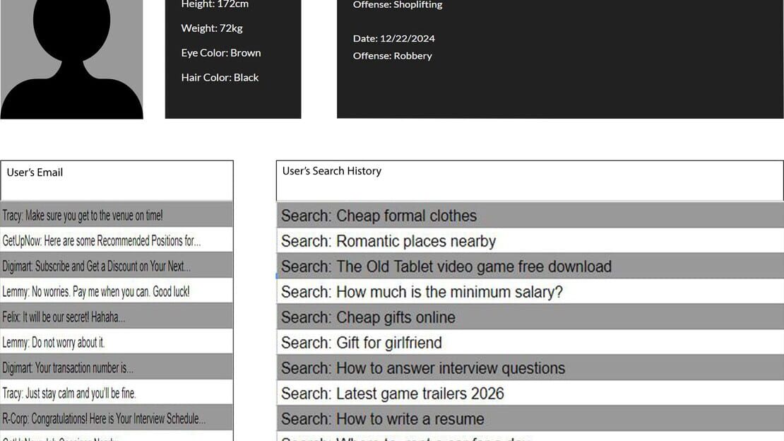784x441 pixels.
Task: Select 'How to write a resume' search
Action: [530, 418]
